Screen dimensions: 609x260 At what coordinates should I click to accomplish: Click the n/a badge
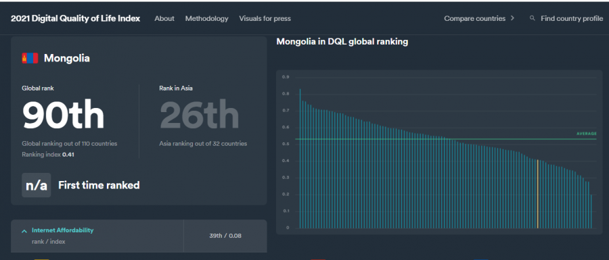pos(36,185)
